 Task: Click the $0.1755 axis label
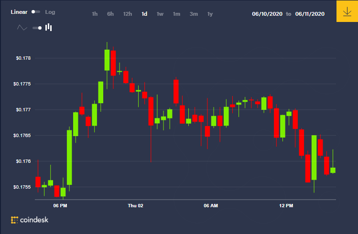pos(22,187)
